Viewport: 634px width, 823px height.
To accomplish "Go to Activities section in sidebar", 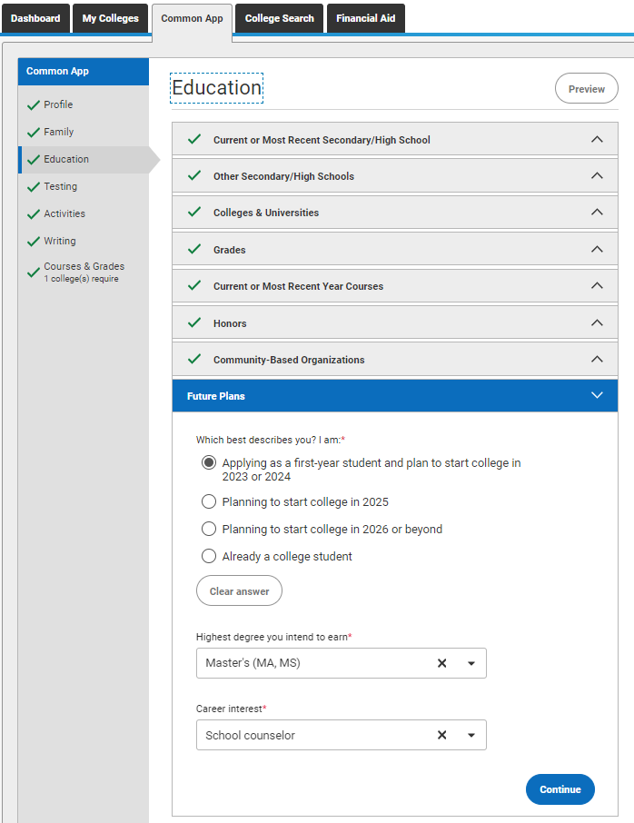I will click(64, 213).
